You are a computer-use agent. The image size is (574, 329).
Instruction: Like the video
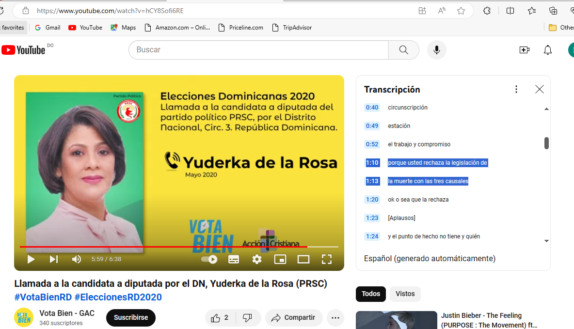(220, 318)
